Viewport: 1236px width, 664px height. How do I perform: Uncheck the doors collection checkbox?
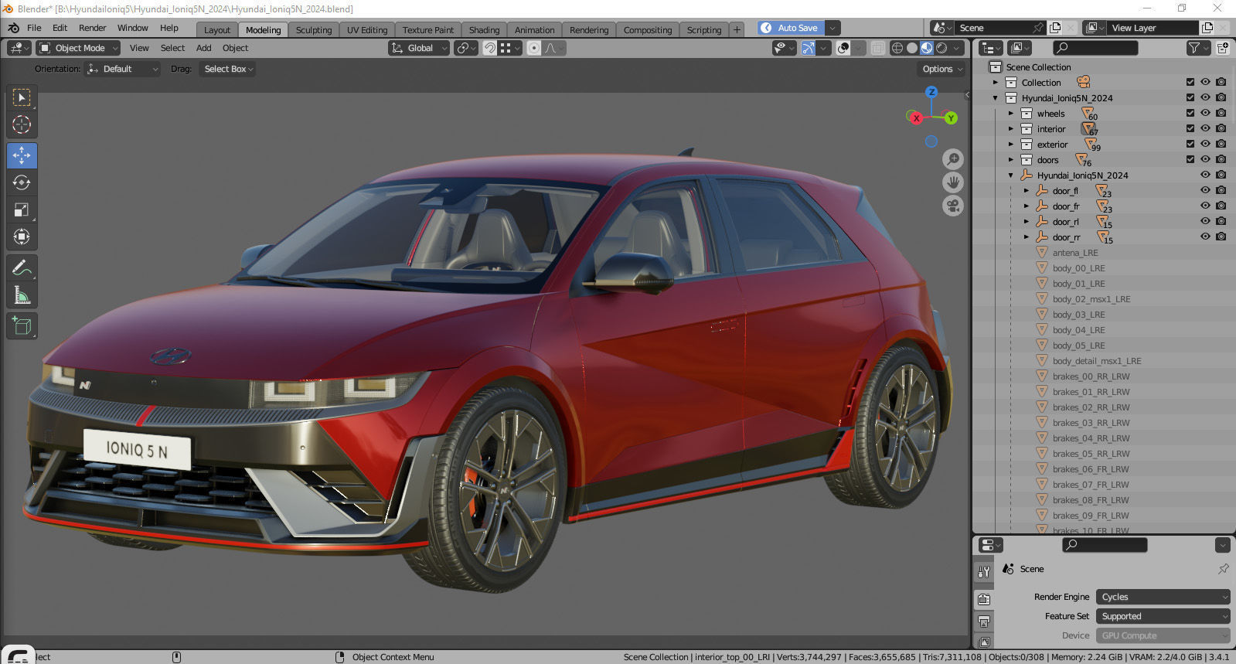(x=1190, y=159)
